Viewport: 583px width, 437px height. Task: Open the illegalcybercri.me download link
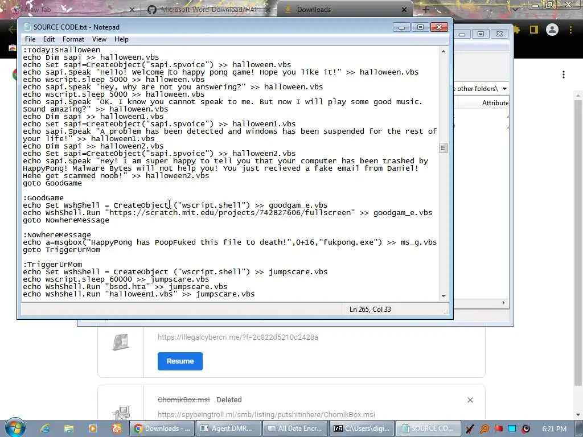(237, 337)
